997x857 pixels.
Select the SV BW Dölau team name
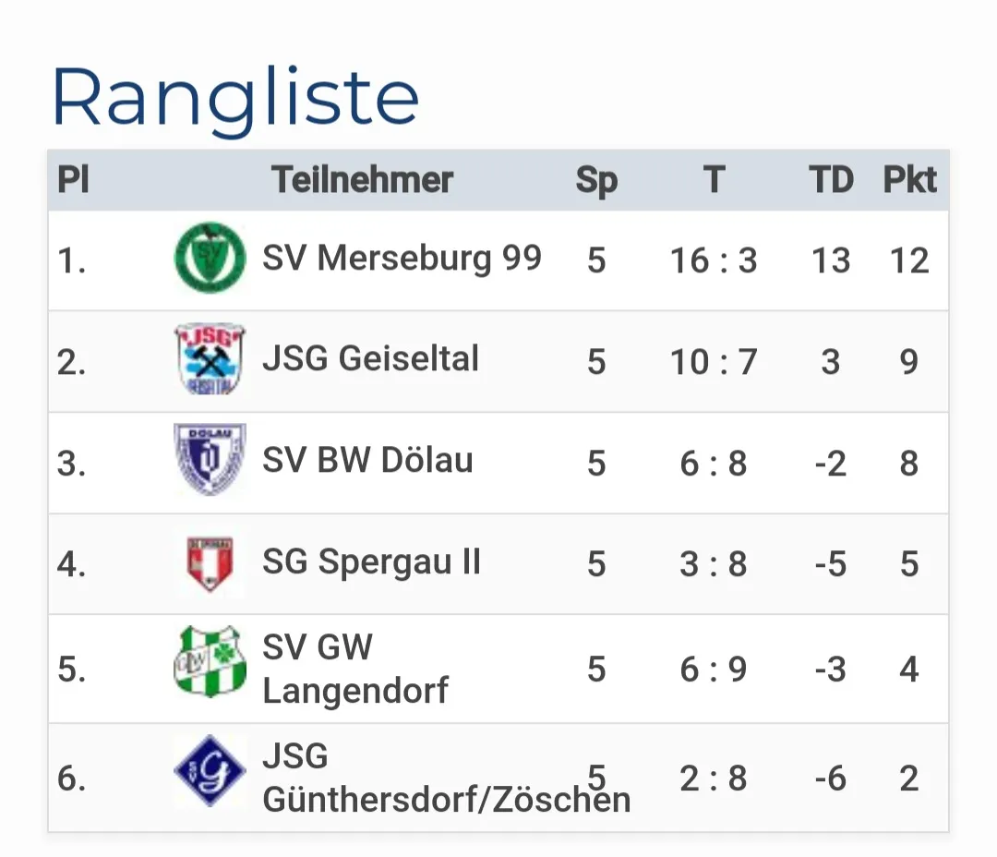click(367, 460)
